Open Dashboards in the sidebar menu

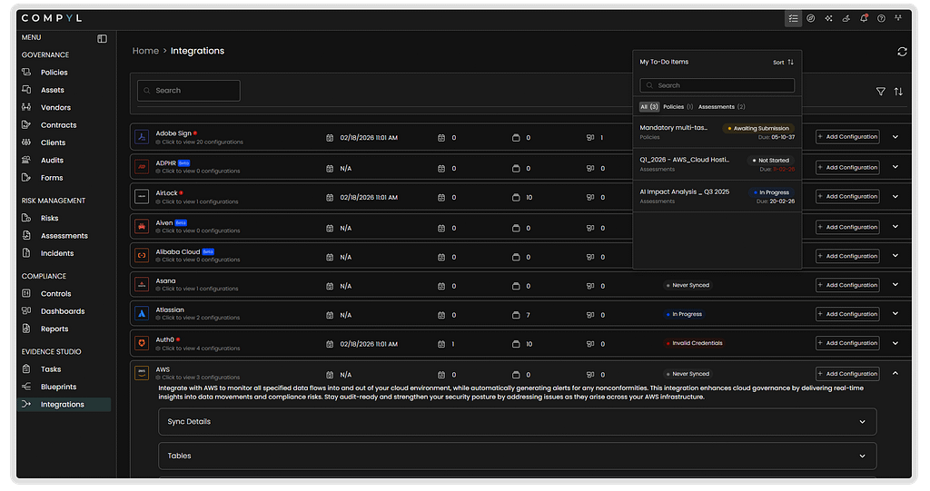pos(63,311)
